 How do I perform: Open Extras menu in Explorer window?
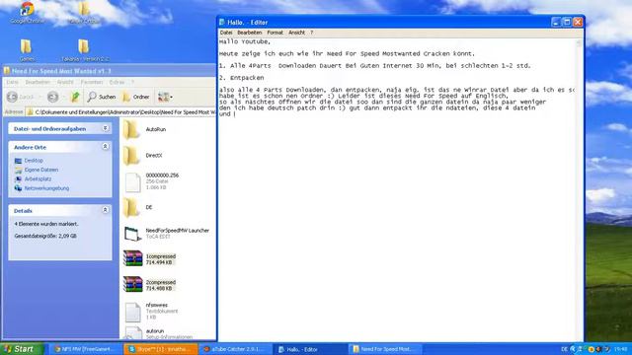(x=117, y=82)
